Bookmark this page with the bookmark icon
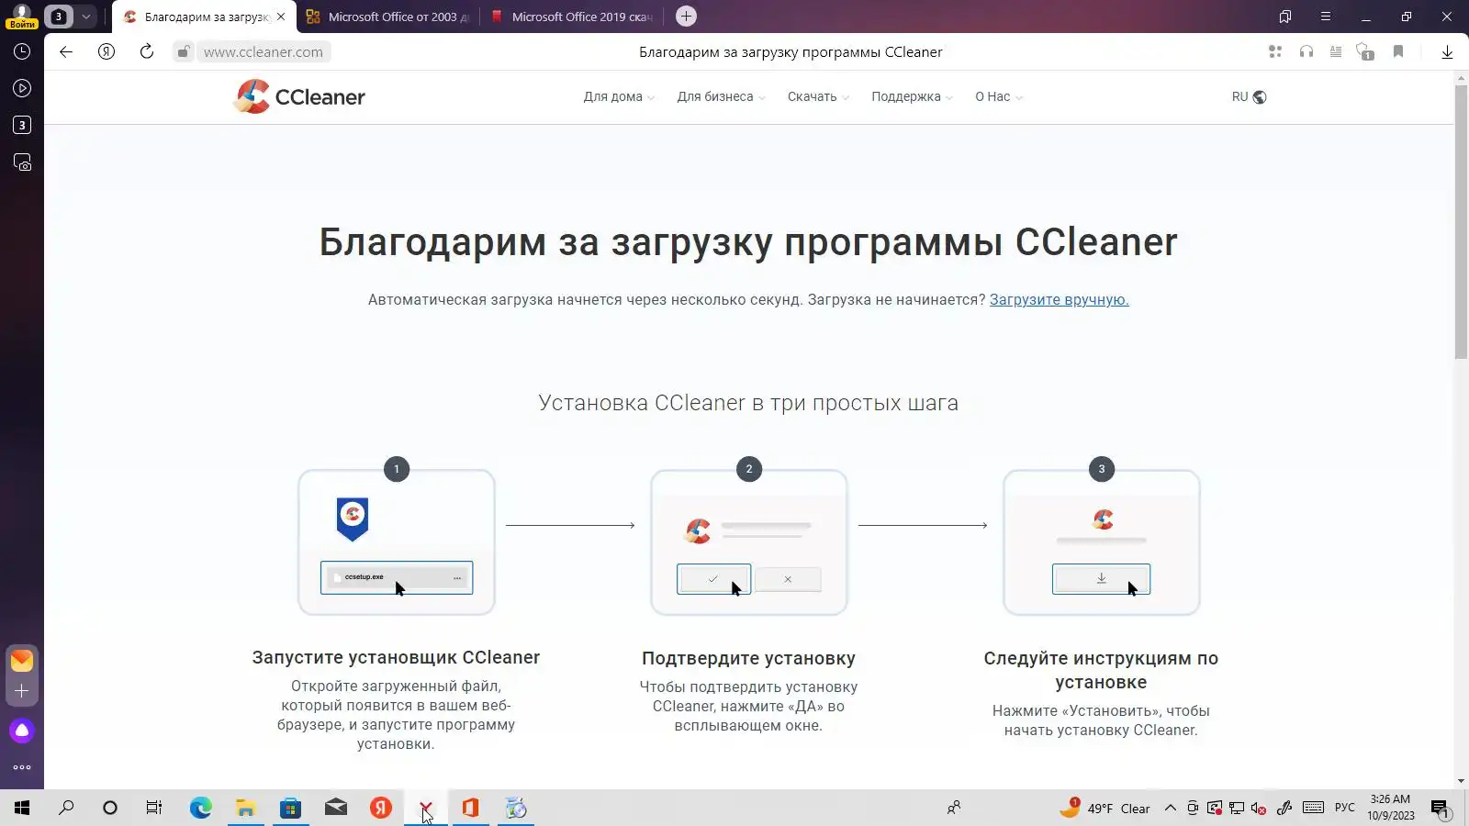The height and width of the screenshot is (826, 1469). [1398, 51]
